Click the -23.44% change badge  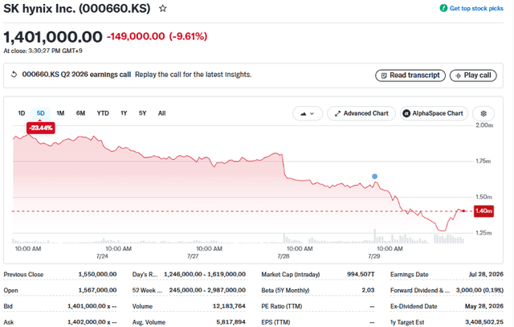41,128
